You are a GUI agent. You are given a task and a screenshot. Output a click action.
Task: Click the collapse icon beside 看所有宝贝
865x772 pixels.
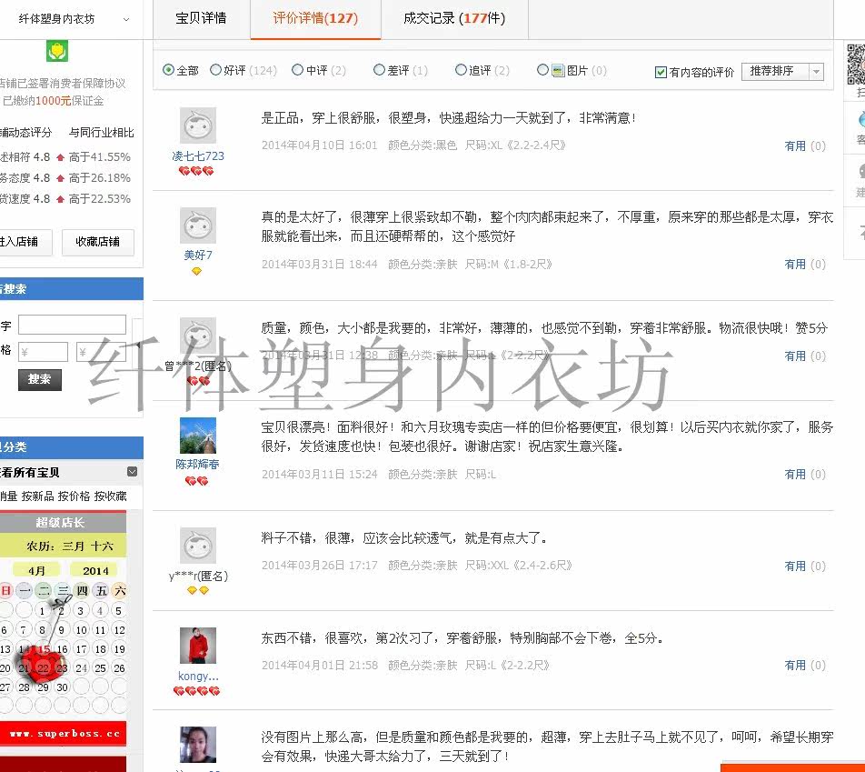(133, 472)
